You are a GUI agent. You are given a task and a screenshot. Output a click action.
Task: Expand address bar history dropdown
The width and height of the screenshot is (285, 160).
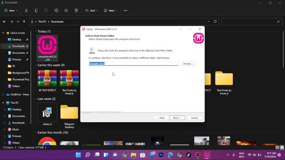[208, 21]
